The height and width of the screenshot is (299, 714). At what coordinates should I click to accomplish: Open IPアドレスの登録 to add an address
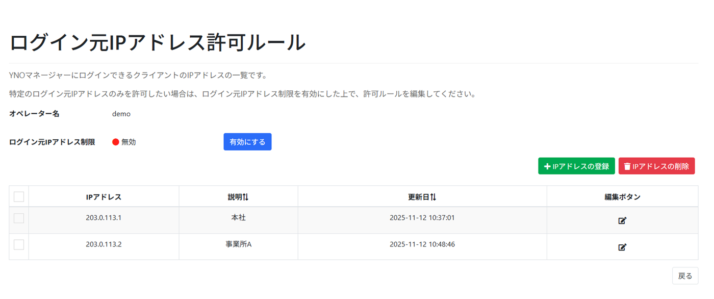click(x=576, y=166)
